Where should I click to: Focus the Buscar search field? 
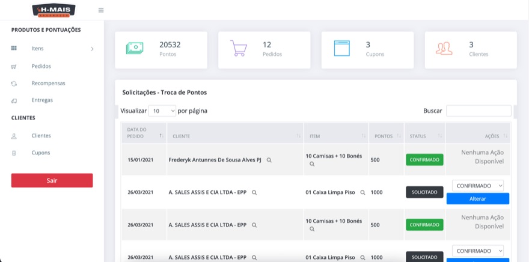[x=479, y=111]
